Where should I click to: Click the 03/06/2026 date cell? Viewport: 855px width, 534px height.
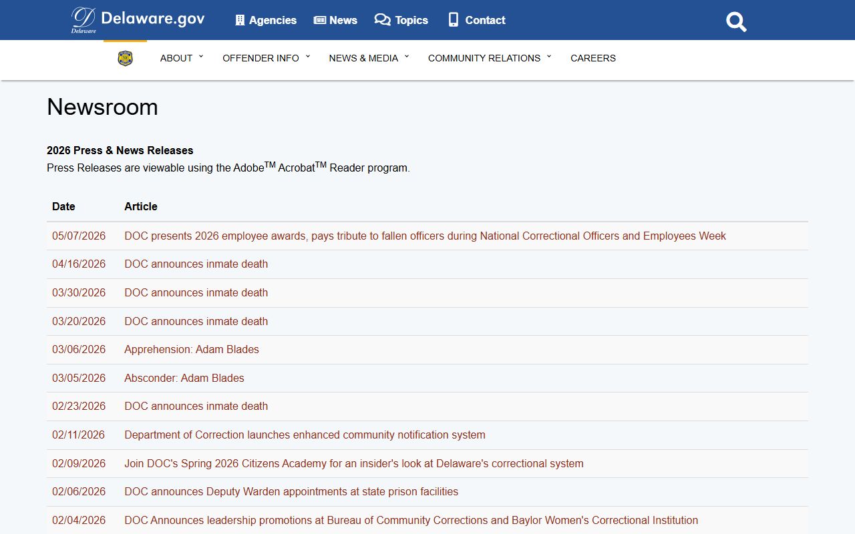tap(79, 350)
